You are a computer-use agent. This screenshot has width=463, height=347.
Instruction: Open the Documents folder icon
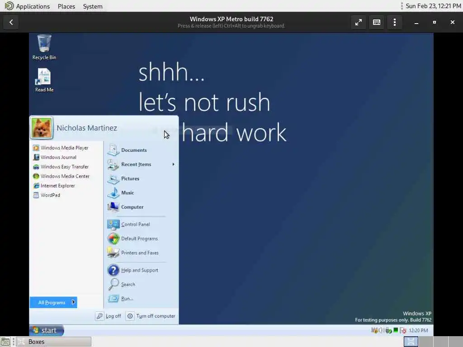pos(113,150)
